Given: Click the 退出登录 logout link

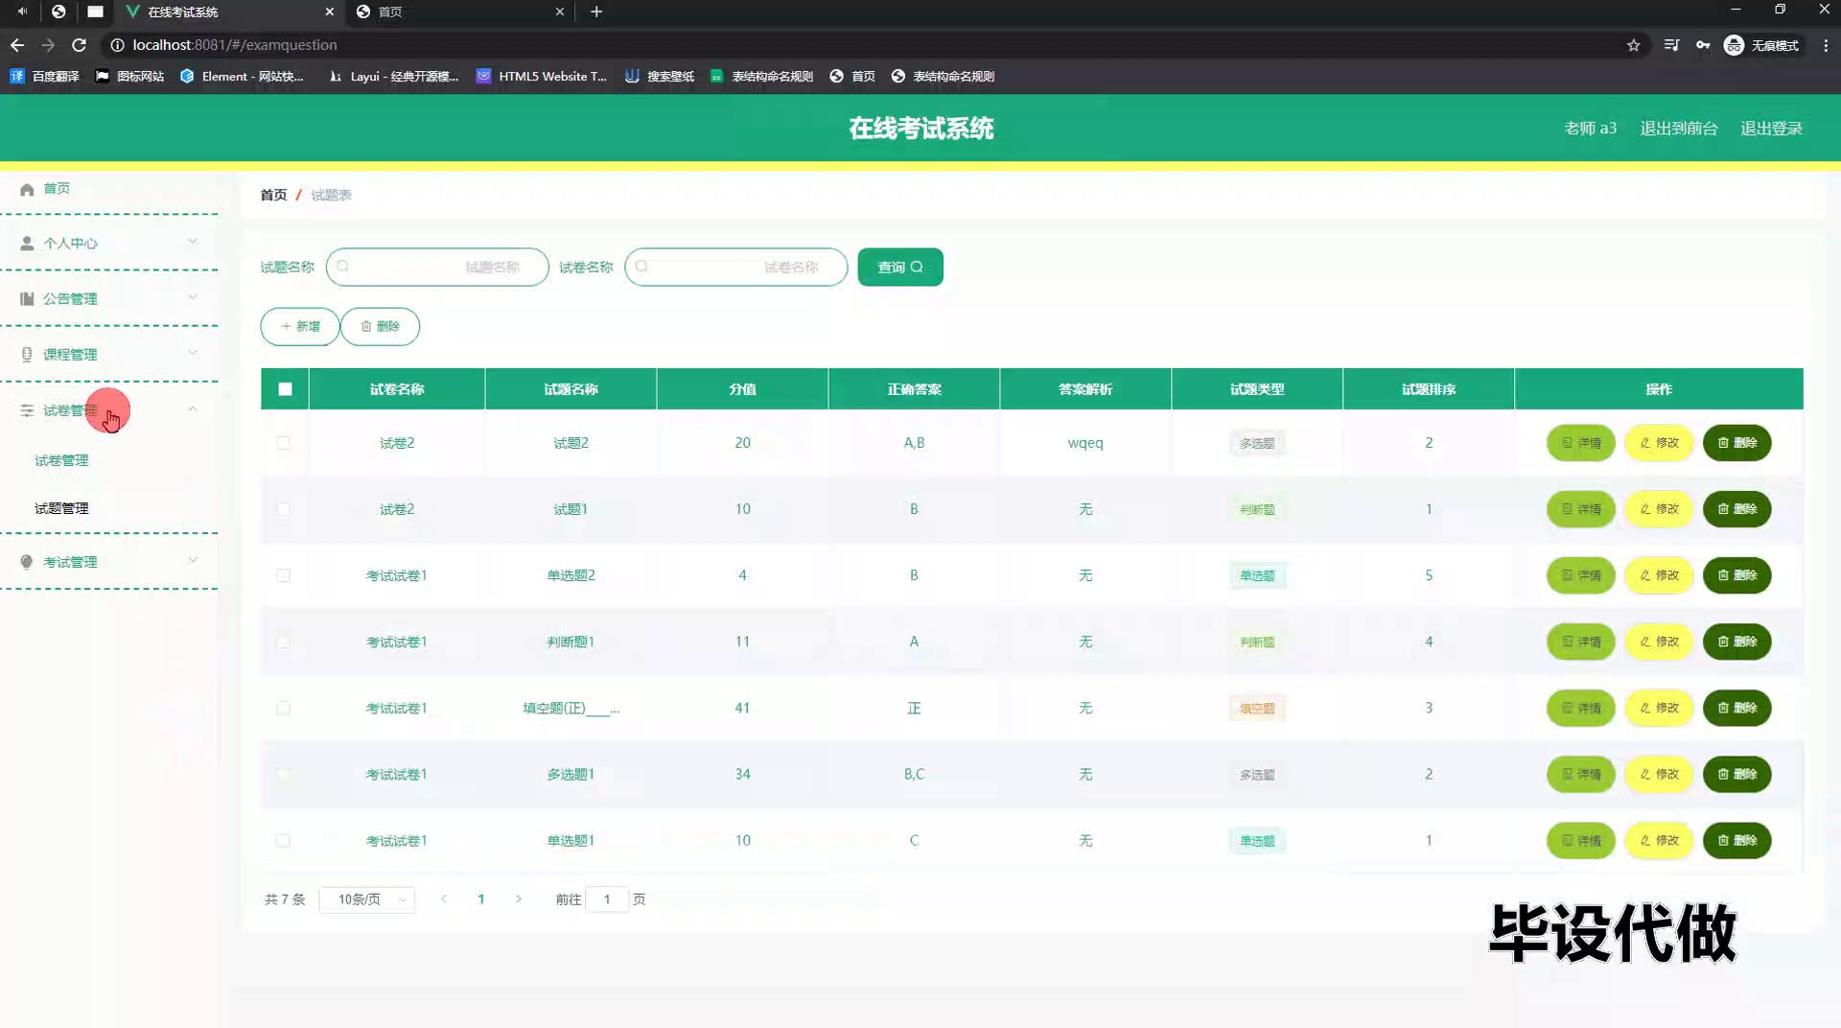Looking at the screenshot, I should pos(1771,128).
